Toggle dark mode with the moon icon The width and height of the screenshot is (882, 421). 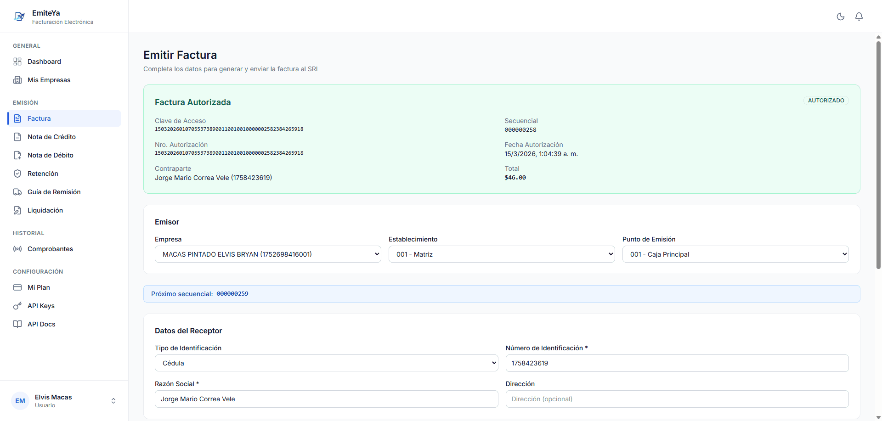click(840, 17)
